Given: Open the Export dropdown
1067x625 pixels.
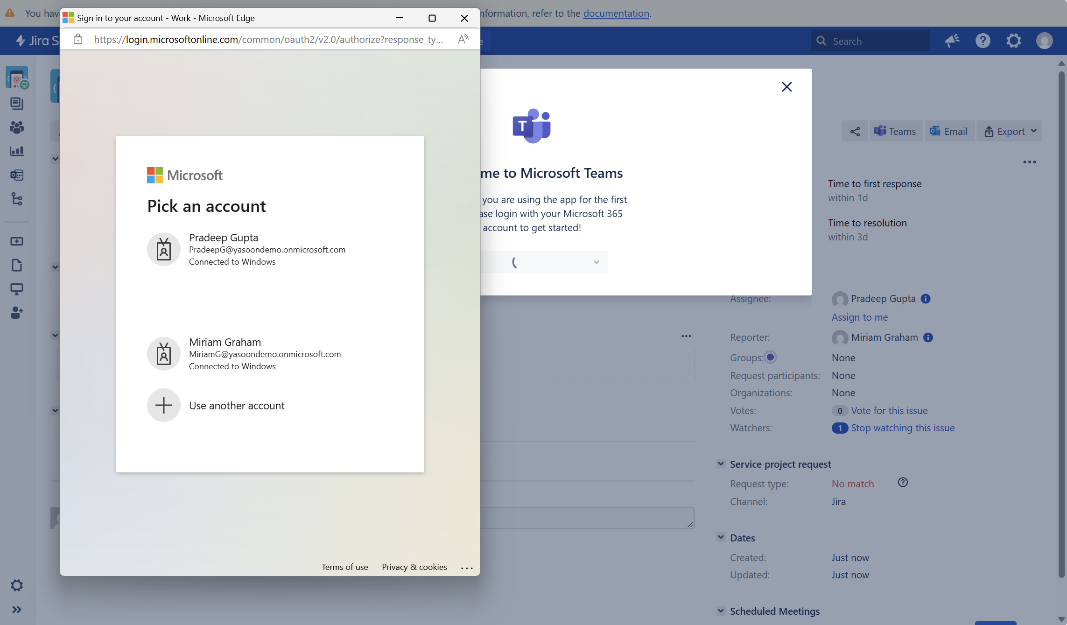Looking at the screenshot, I should [x=1010, y=132].
